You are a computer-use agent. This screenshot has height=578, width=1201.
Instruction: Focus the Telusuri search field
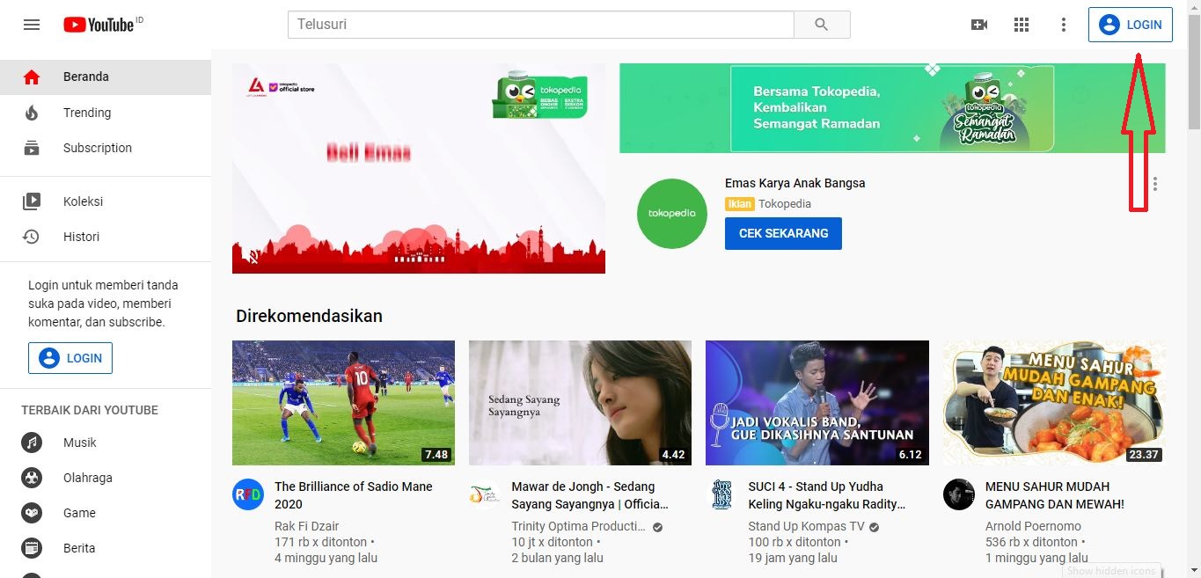(x=541, y=25)
